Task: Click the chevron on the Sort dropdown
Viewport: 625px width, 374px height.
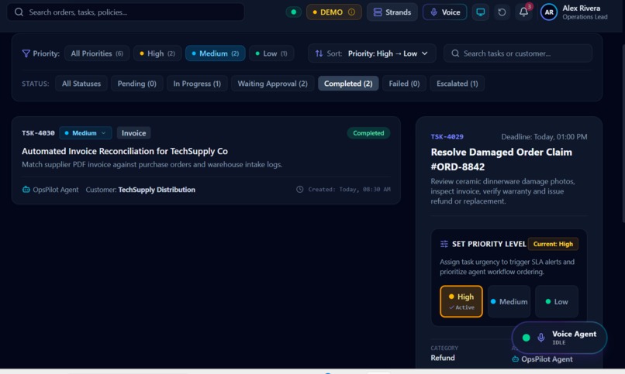Action: click(425, 53)
